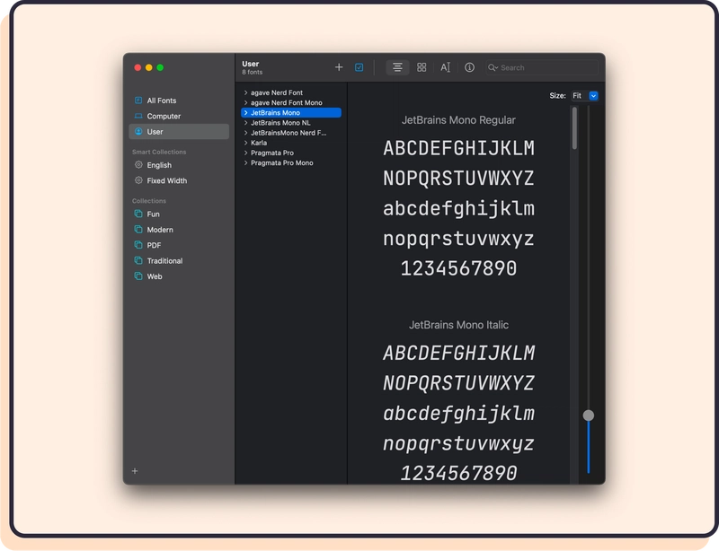This screenshot has height=551, width=719.
Task: Open the PDF collection
Action: [x=179, y=245]
